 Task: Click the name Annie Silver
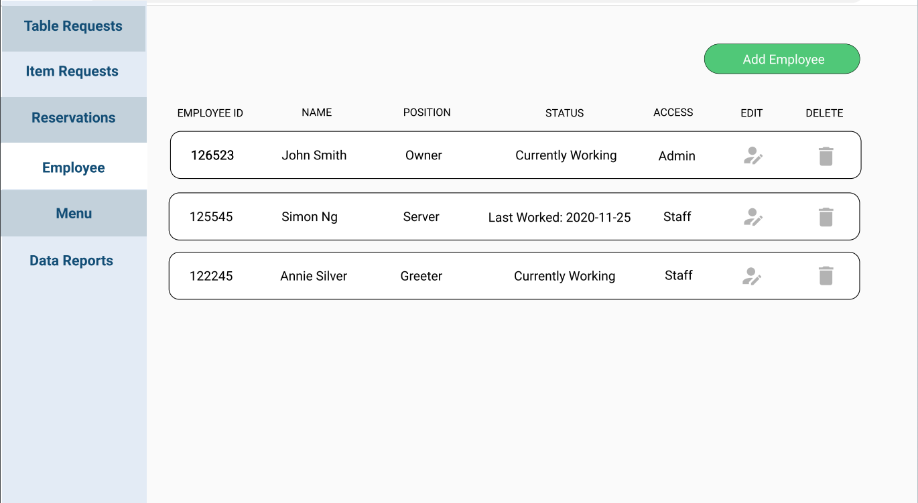[x=314, y=276]
